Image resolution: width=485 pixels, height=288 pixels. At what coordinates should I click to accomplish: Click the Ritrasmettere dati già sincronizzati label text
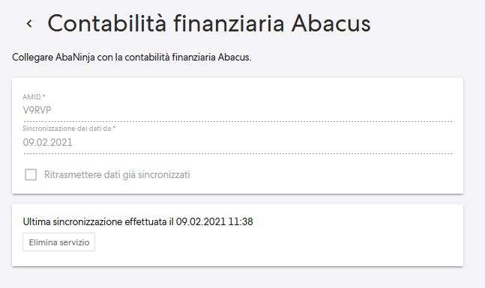click(x=117, y=175)
